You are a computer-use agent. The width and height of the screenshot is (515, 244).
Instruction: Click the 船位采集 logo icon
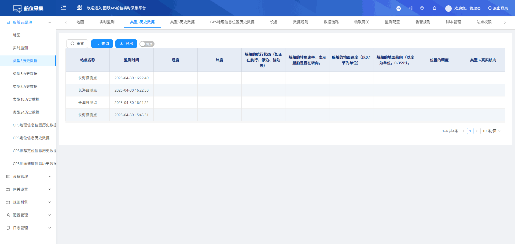17,9
